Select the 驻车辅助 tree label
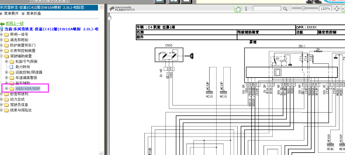The width and height of the screenshot is (345, 155). pyautogui.click(x=23, y=83)
